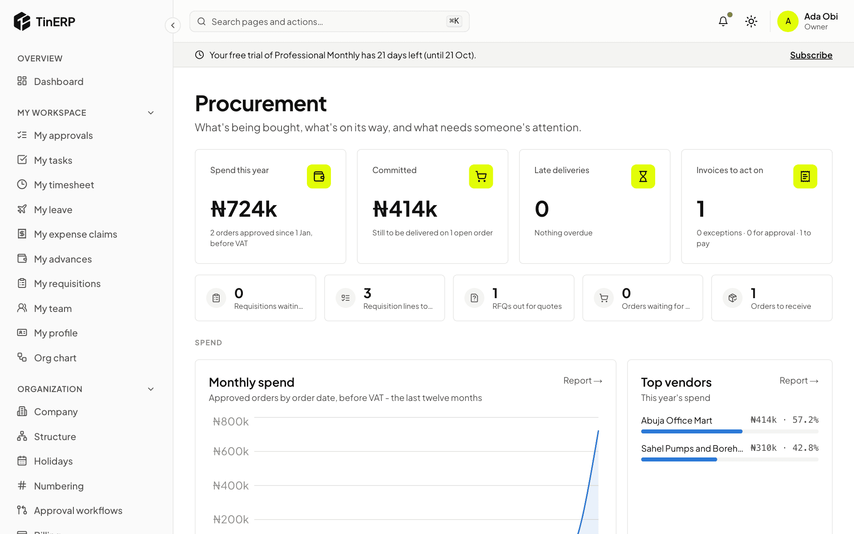Click the ₦724k spend value
Image resolution: width=854 pixels, height=534 pixels.
click(x=244, y=209)
